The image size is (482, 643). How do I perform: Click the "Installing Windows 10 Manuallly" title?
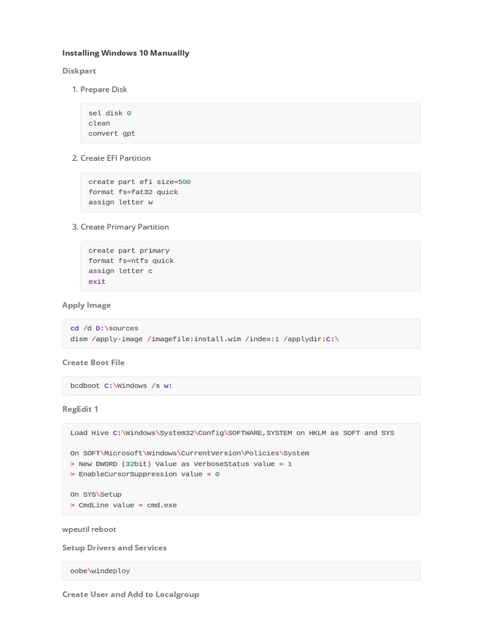(x=126, y=53)
